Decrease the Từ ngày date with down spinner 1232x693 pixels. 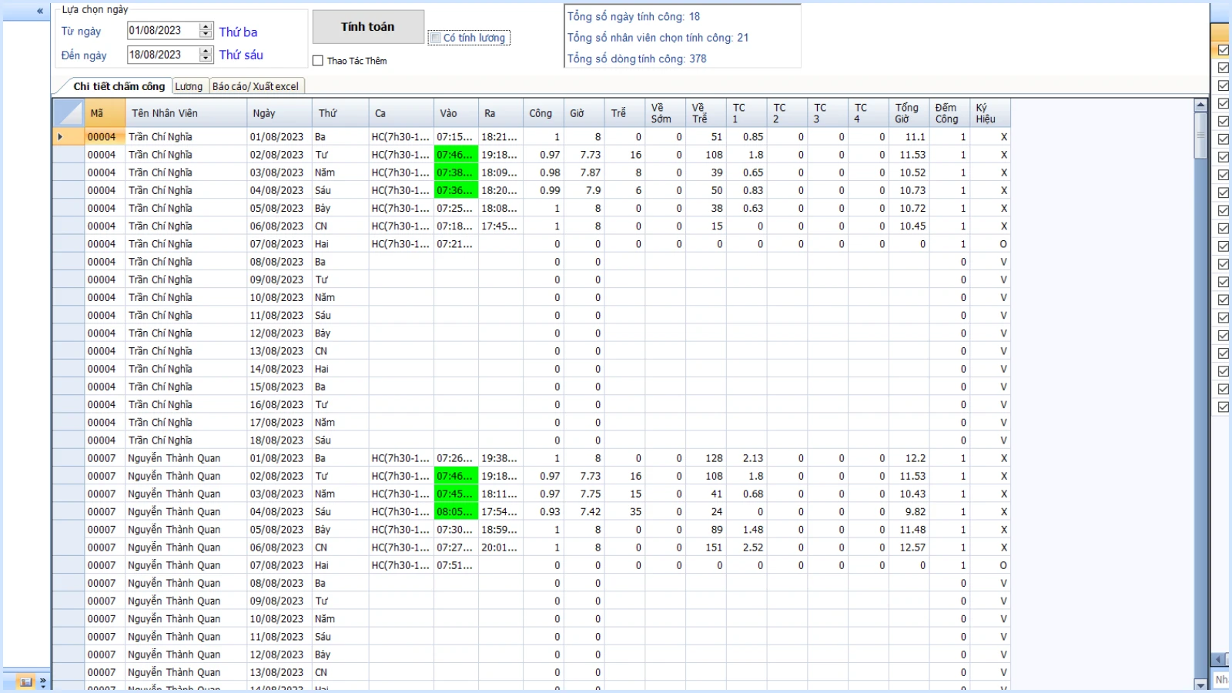[206, 34]
